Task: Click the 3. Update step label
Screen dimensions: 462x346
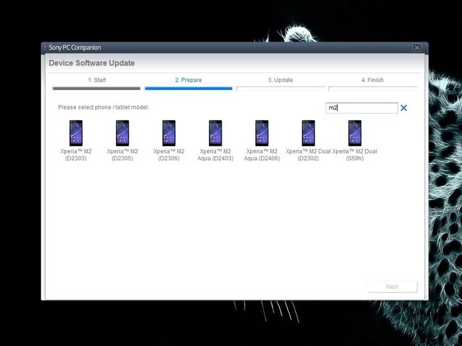Action: point(281,80)
